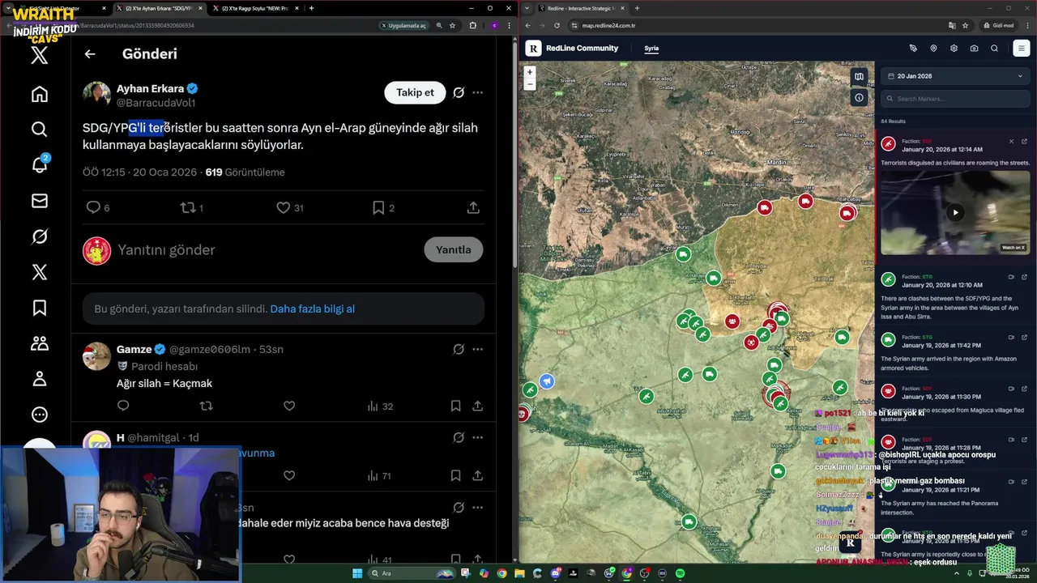Click the Search Markers field

click(956, 99)
